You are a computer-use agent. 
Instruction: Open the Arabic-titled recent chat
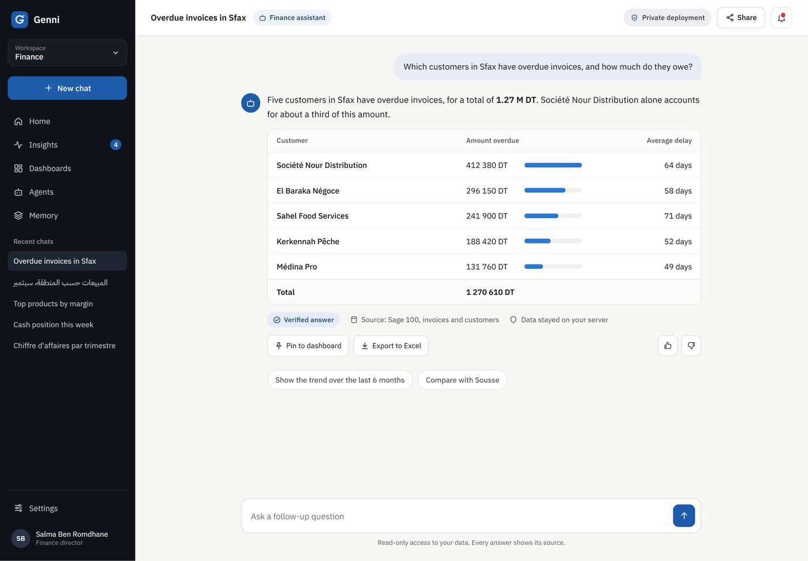67,282
